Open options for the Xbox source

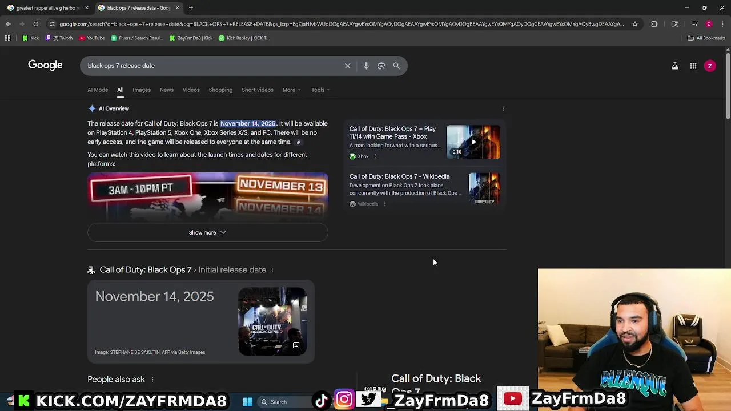pos(375,156)
